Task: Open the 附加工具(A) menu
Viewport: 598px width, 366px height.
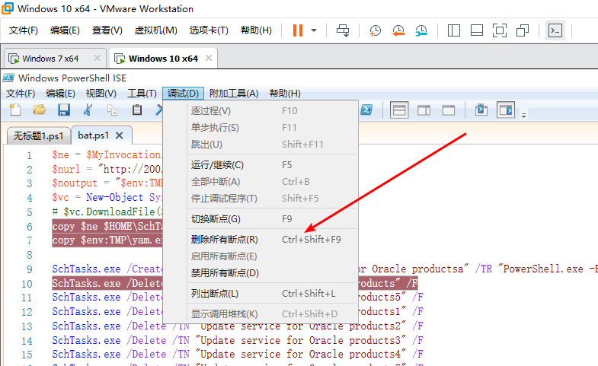Action: [234, 94]
